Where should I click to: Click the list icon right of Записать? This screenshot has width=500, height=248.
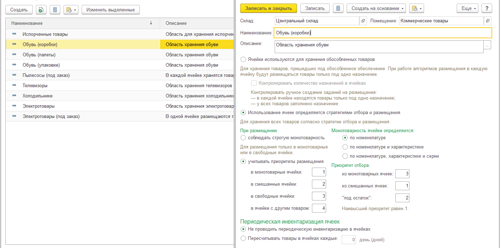(x=338, y=9)
